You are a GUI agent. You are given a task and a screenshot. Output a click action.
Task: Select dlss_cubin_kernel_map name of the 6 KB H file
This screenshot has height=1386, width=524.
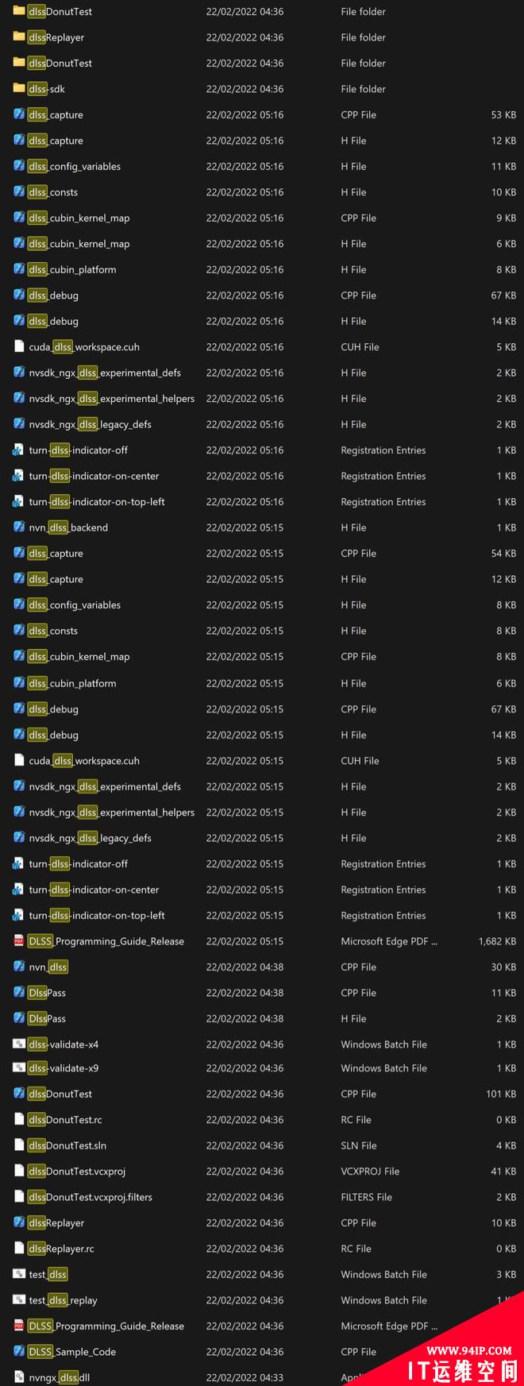[x=79, y=244]
